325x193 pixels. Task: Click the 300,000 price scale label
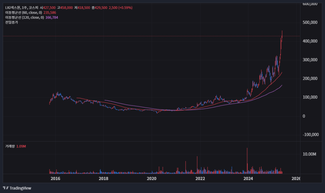click(310, 60)
